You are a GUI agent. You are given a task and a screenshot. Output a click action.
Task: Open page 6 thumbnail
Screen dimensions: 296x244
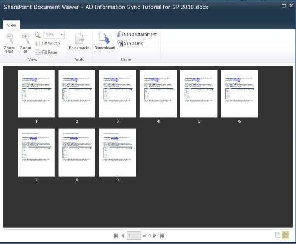[x=240, y=94]
